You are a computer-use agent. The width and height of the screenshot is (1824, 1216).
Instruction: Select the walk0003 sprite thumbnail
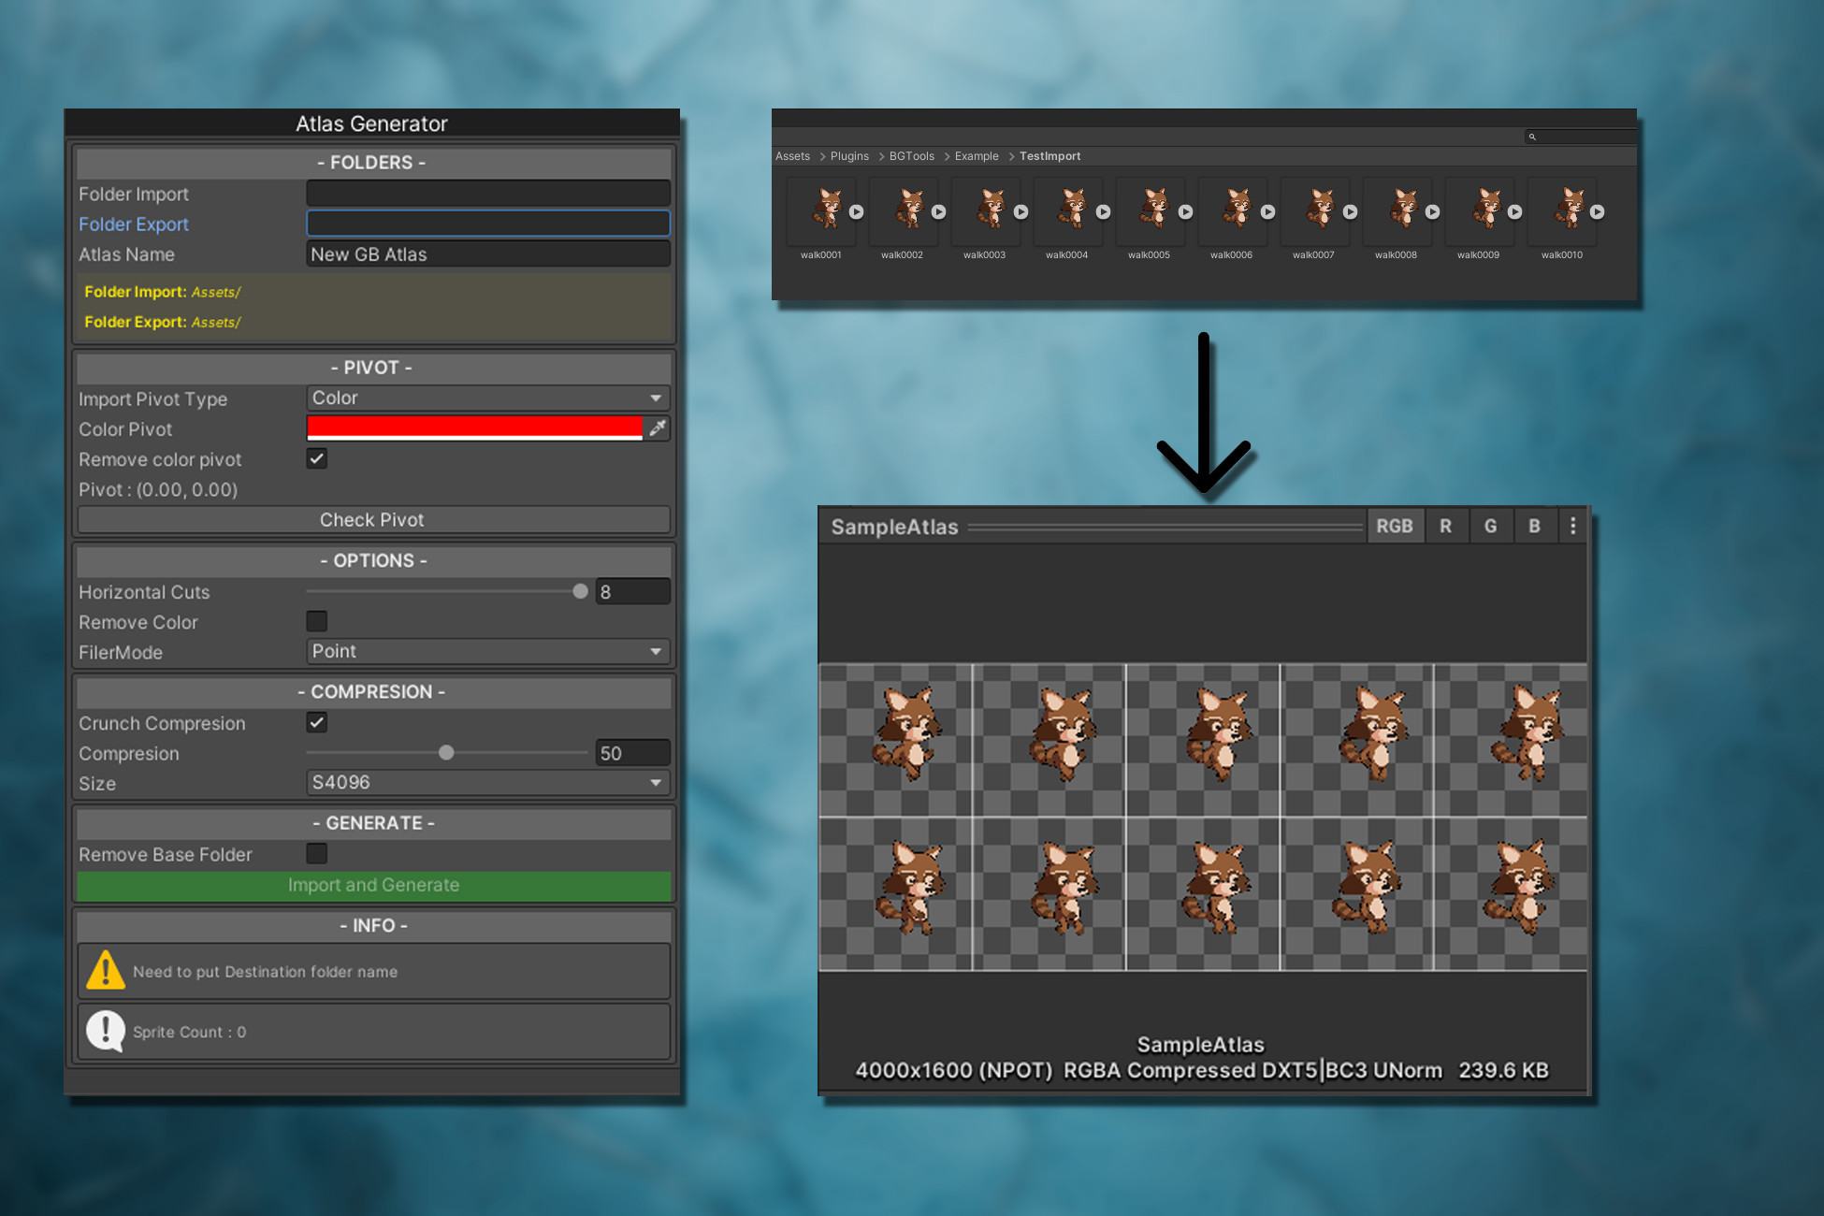click(988, 210)
